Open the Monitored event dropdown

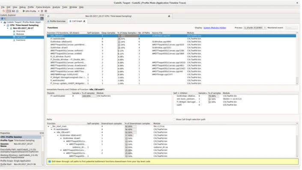pos(291,28)
